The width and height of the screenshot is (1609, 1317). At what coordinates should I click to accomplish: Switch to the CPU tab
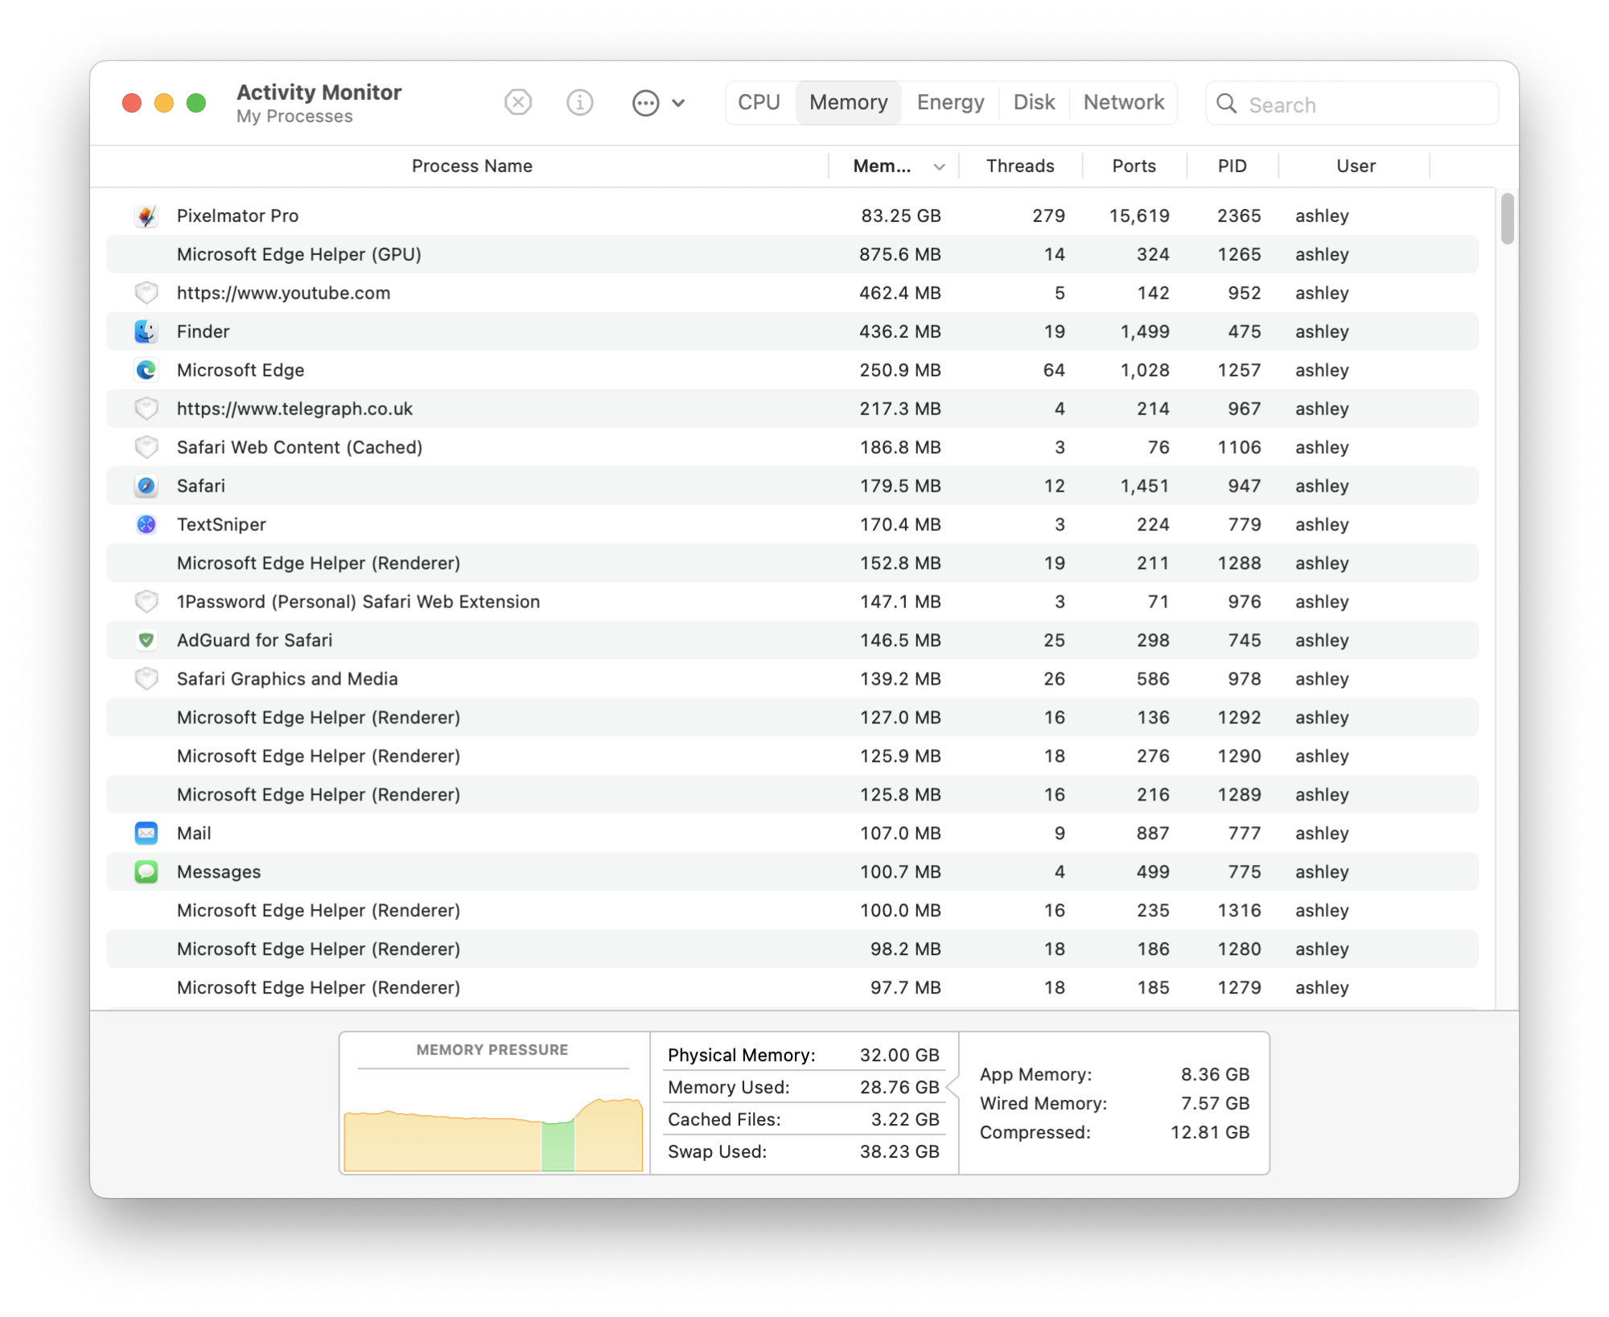coord(759,103)
